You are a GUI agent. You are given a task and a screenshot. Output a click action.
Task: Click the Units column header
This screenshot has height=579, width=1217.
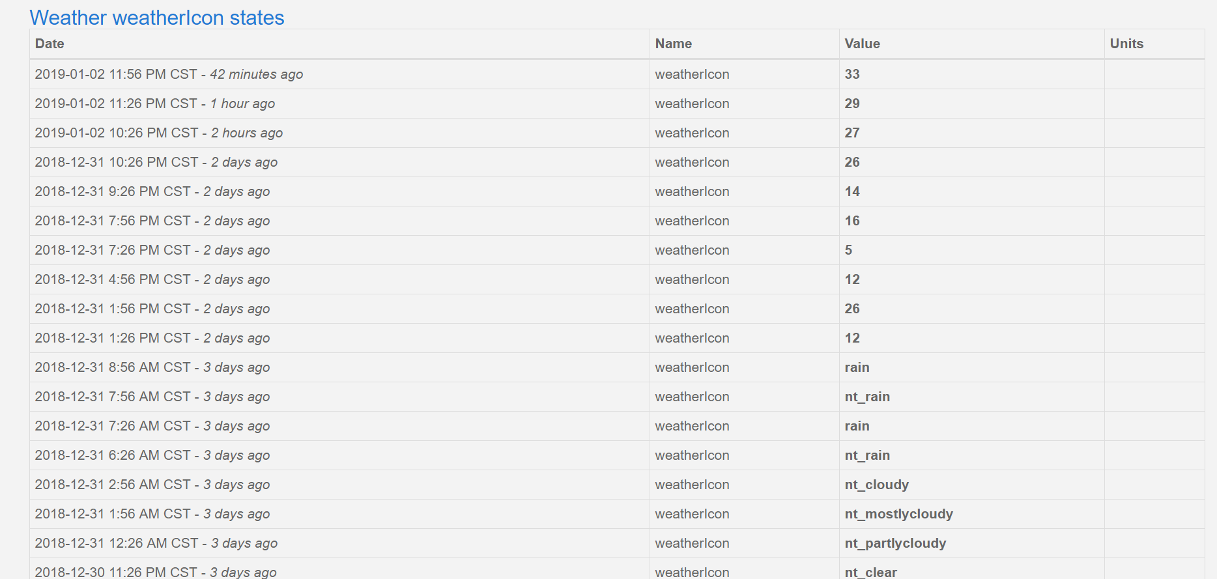(1126, 44)
